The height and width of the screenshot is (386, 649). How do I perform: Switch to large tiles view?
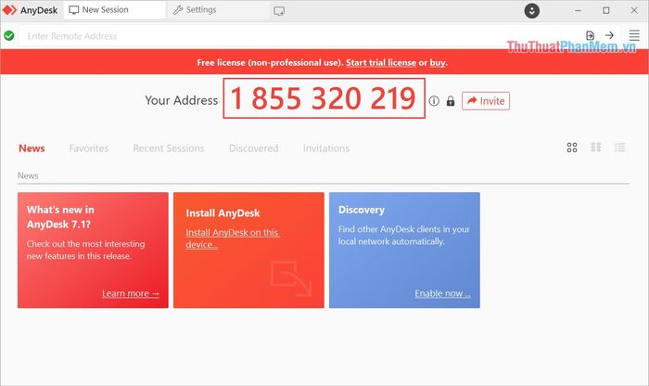572,148
